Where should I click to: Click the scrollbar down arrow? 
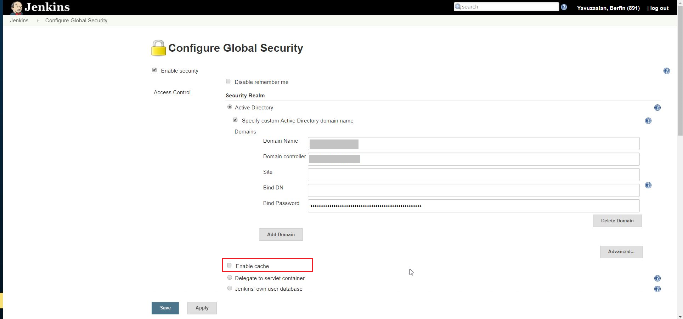(680, 317)
